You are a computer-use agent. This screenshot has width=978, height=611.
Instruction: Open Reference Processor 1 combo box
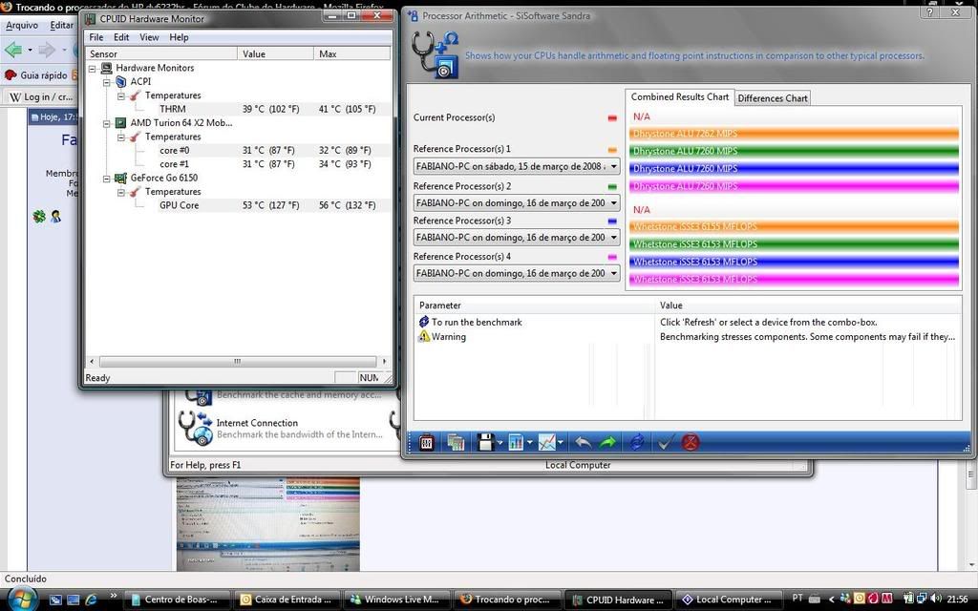click(517, 166)
